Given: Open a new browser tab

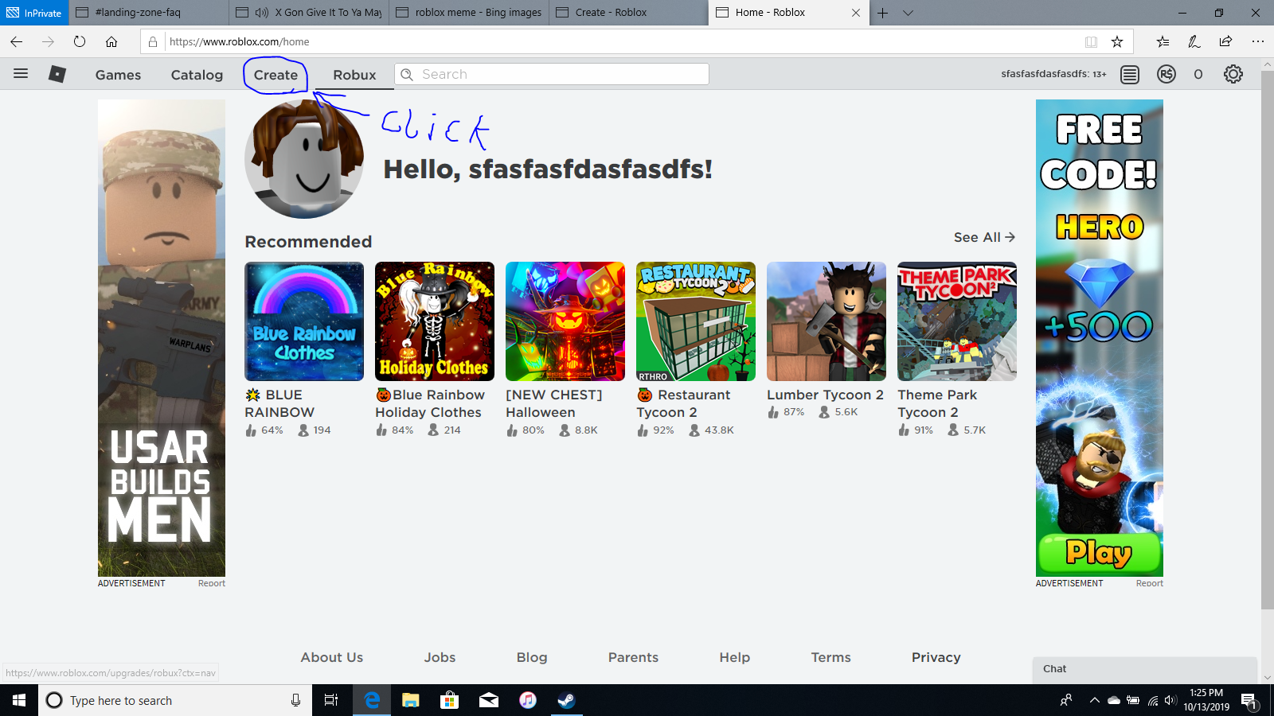Looking at the screenshot, I should pos(883,13).
